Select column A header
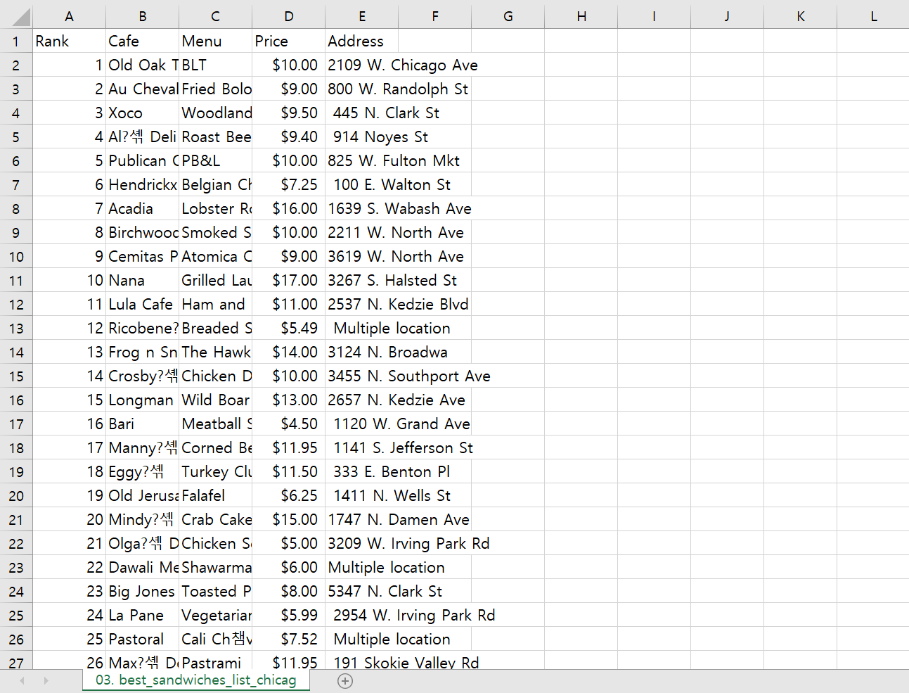The width and height of the screenshot is (909, 693). click(x=69, y=16)
